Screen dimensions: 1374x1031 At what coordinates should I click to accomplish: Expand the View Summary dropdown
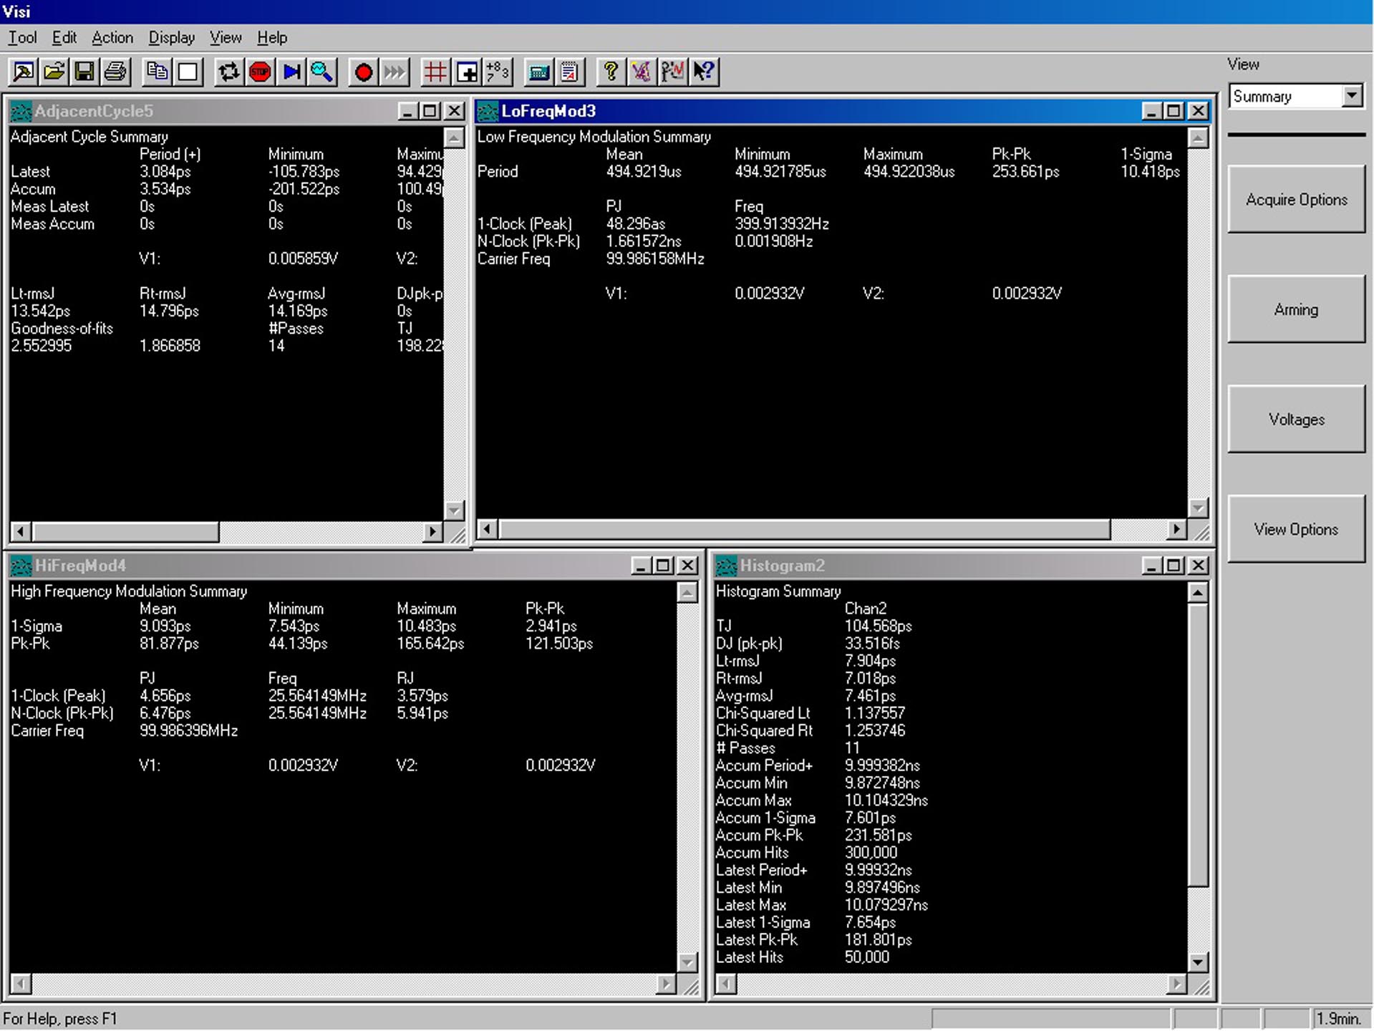click(x=1351, y=95)
